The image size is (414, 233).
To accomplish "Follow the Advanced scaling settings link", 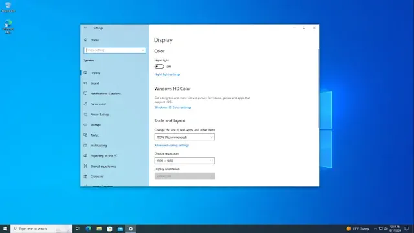I will point(171,145).
